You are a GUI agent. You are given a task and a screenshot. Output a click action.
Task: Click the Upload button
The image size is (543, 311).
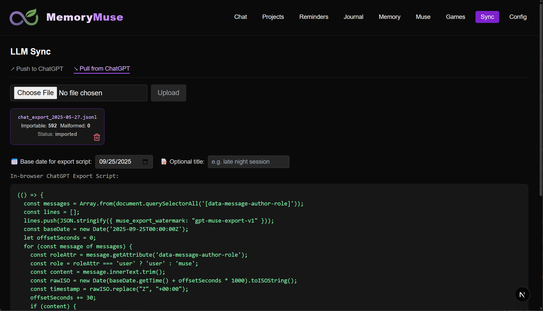coord(168,93)
